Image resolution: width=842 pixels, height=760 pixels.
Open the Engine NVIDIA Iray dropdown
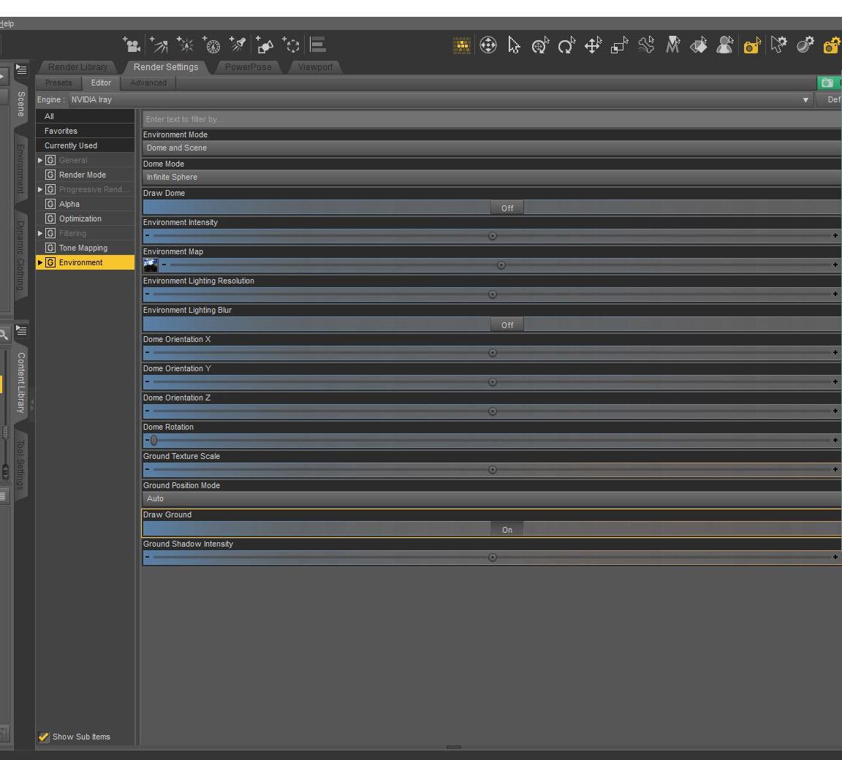click(x=440, y=100)
